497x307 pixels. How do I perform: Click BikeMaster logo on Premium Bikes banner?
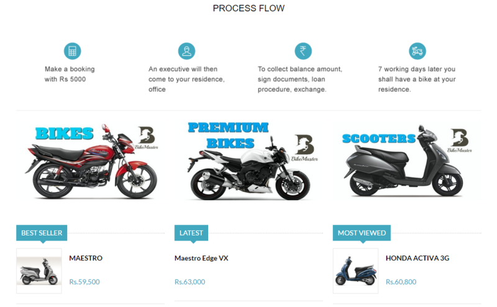tap(304, 148)
